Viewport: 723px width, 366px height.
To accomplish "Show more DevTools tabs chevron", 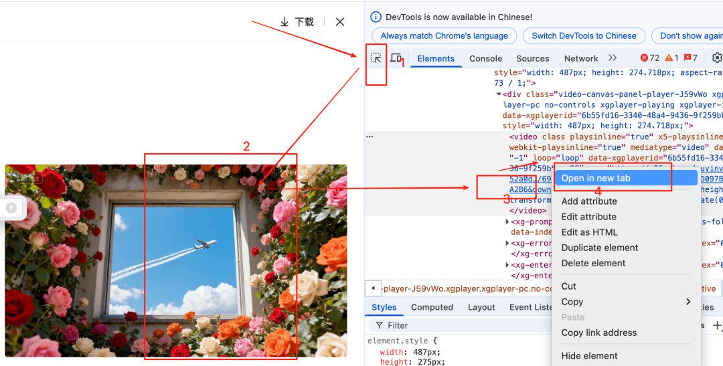I will tap(613, 58).
